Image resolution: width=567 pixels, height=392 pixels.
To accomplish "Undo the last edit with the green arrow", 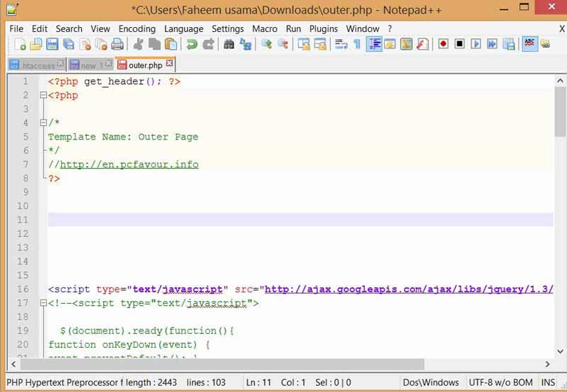I will point(191,44).
